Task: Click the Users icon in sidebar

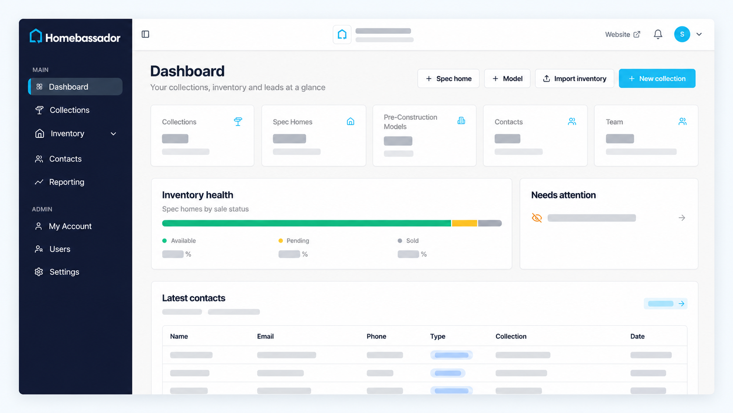Action: pos(39,249)
